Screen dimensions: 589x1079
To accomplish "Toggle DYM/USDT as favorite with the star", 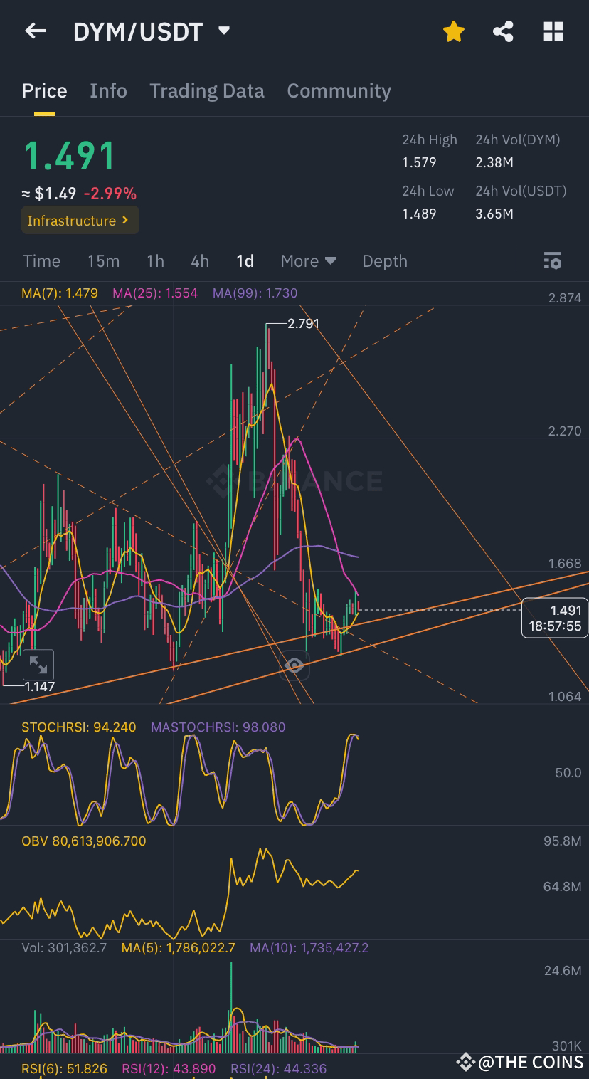I will 453,31.
